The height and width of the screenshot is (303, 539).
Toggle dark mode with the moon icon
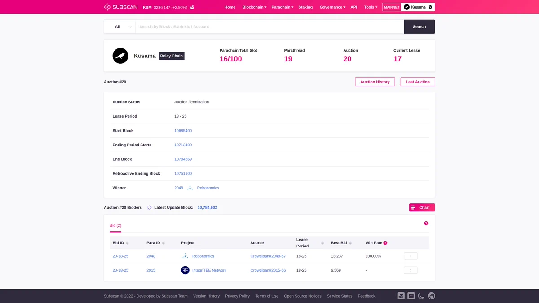(421, 296)
